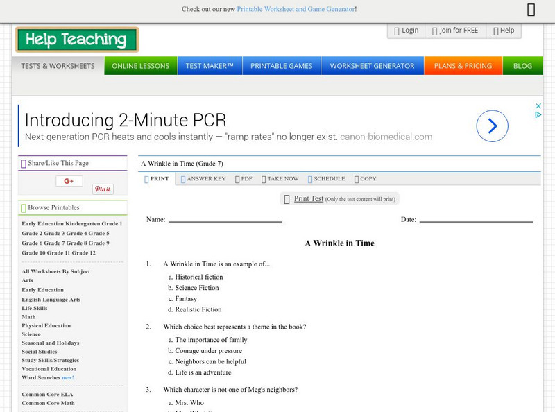555x412 pixels.
Task: Browse Grade 8 printables
Action: point(77,243)
